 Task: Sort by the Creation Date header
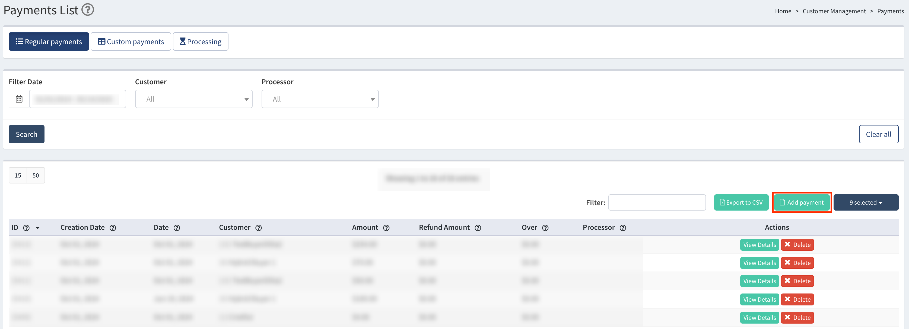tap(82, 228)
